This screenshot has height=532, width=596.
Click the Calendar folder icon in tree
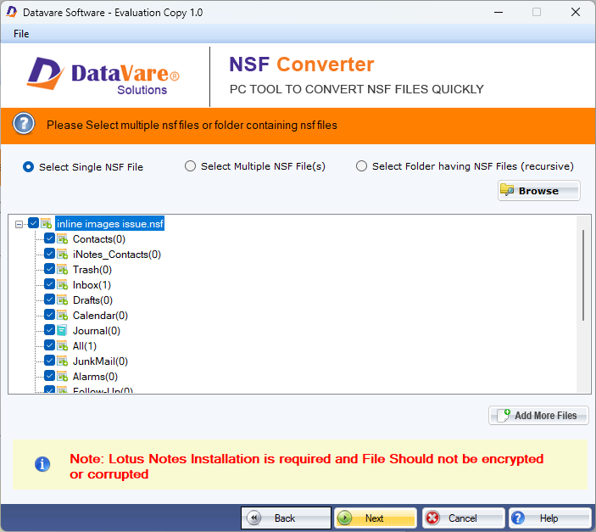pos(63,316)
